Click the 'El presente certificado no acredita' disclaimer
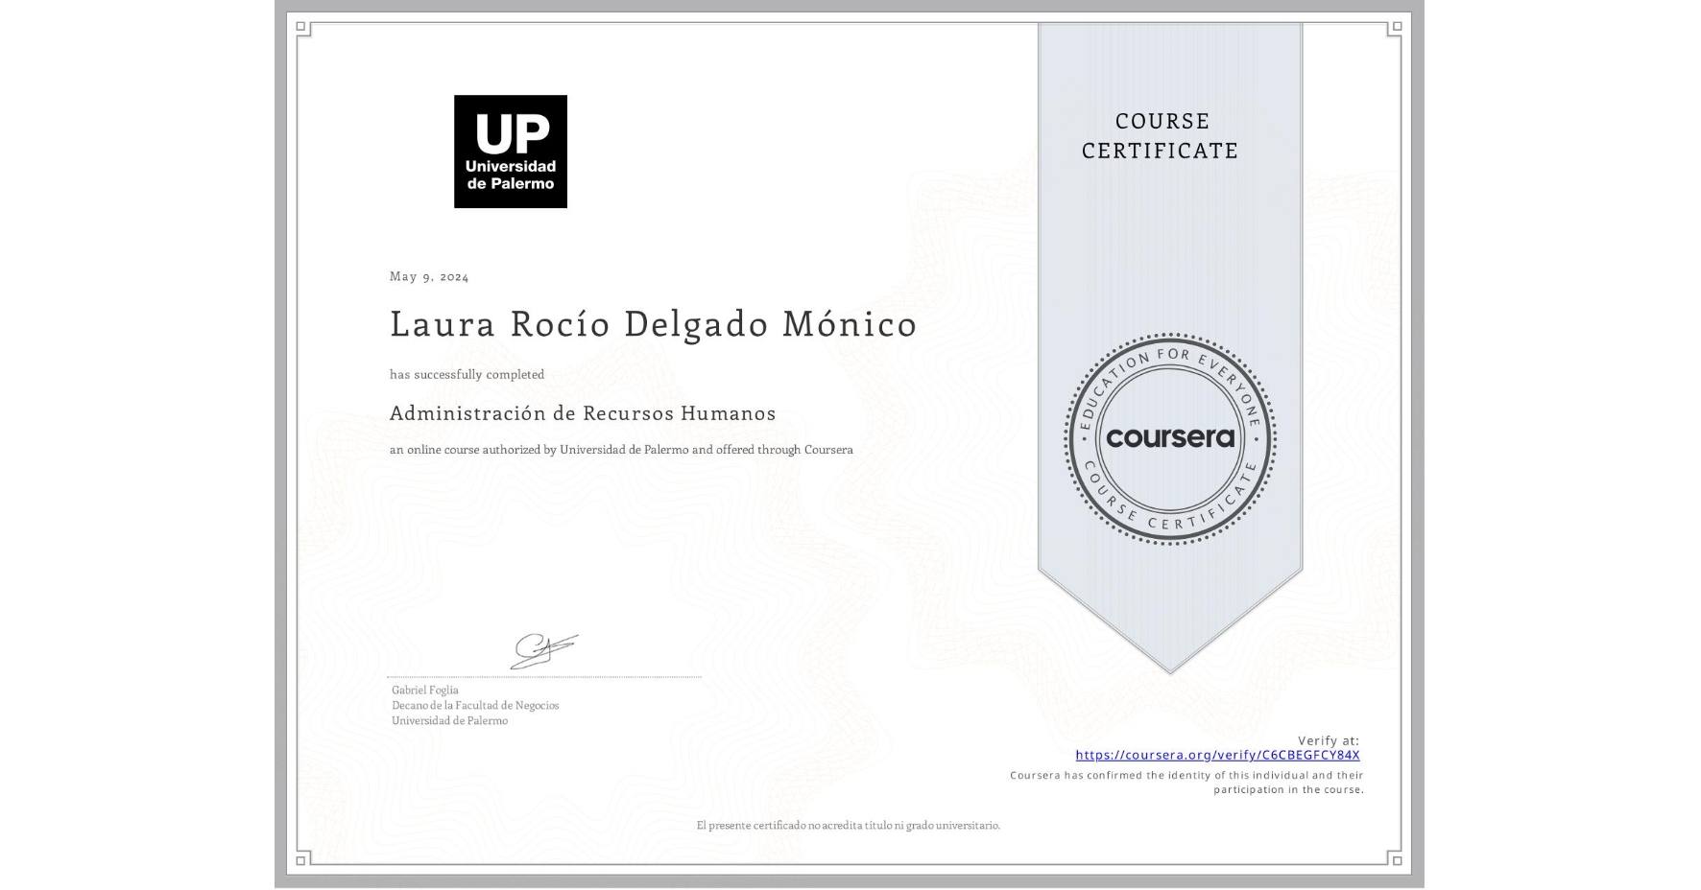1701x890 pixels. pyautogui.click(x=849, y=826)
